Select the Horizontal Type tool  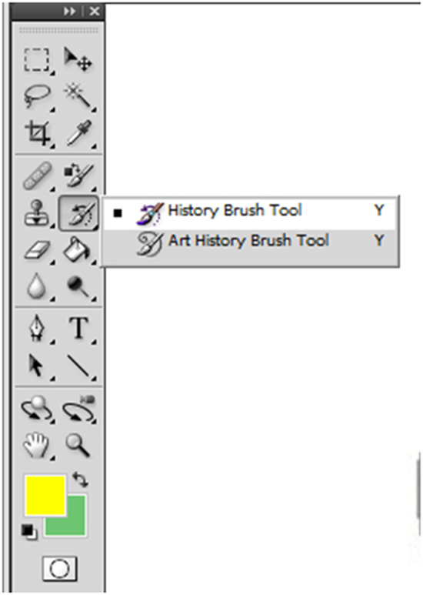coord(79,328)
